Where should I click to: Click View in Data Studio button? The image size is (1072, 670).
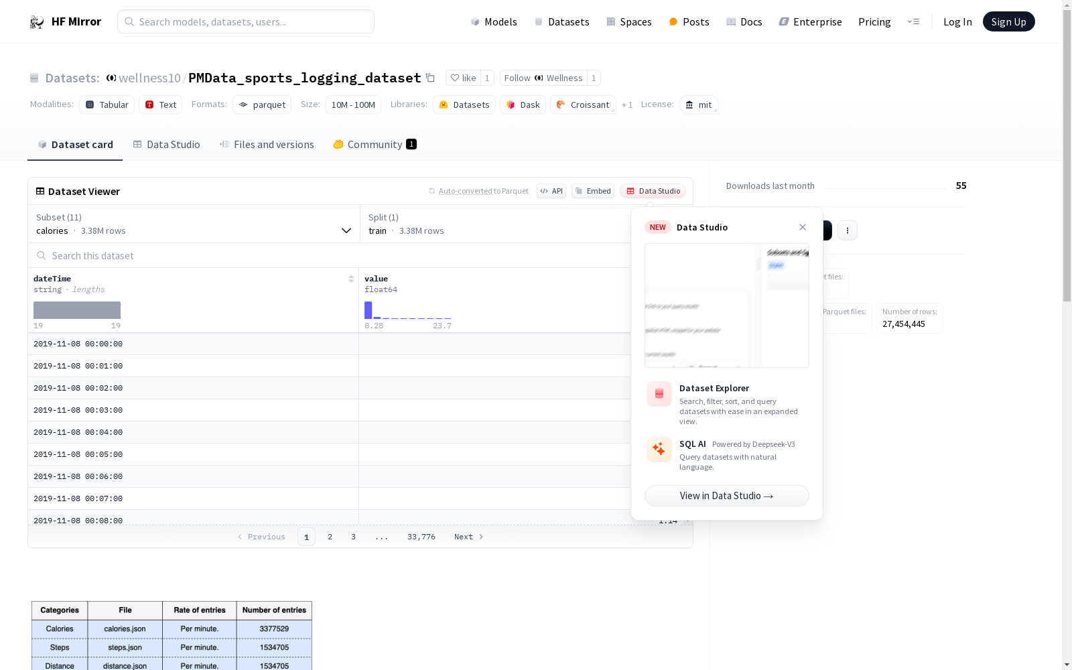pos(727,496)
